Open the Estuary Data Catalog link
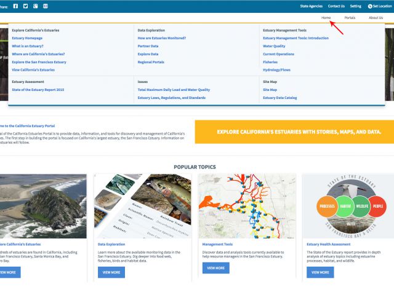Viewport: 394px width, 295px height. click(x=279, y=98)
